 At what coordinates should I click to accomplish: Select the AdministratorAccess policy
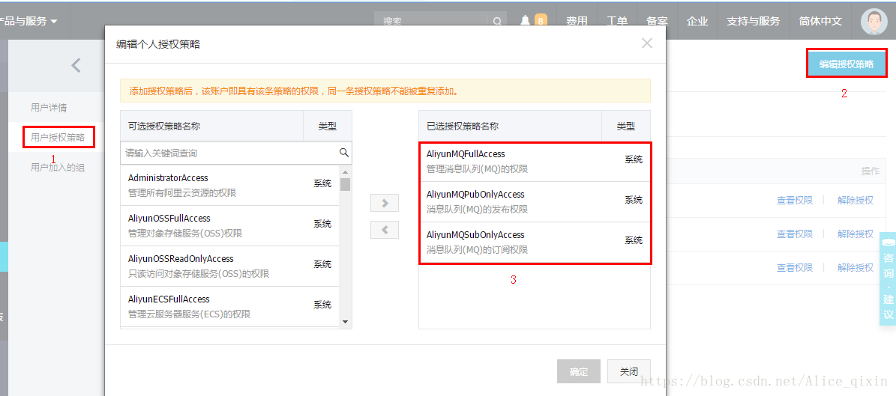(229, 186)
